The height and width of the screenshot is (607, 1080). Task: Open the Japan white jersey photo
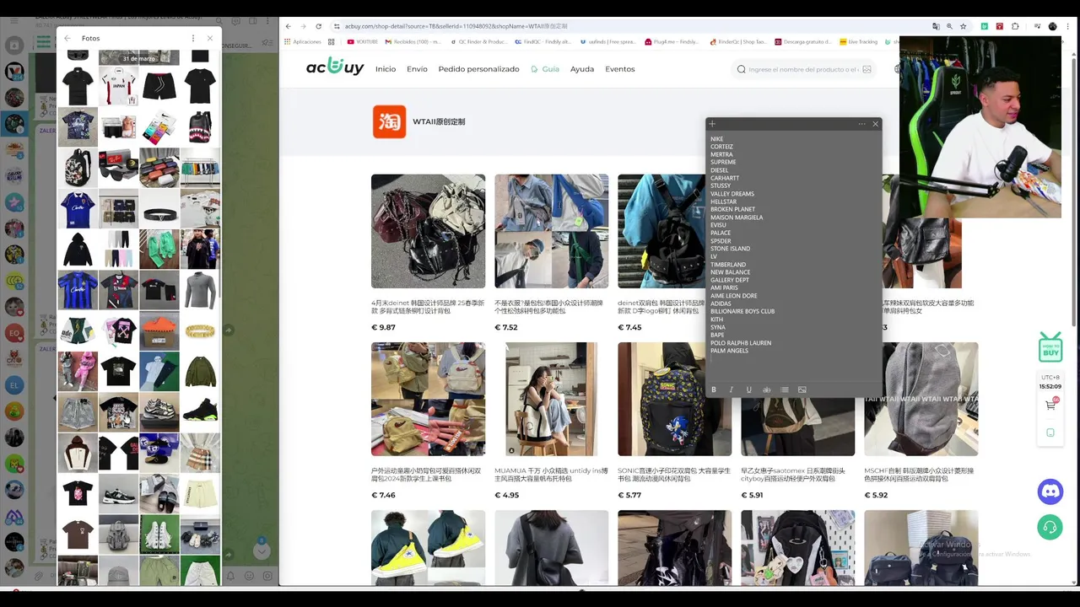tap(118, 86)
